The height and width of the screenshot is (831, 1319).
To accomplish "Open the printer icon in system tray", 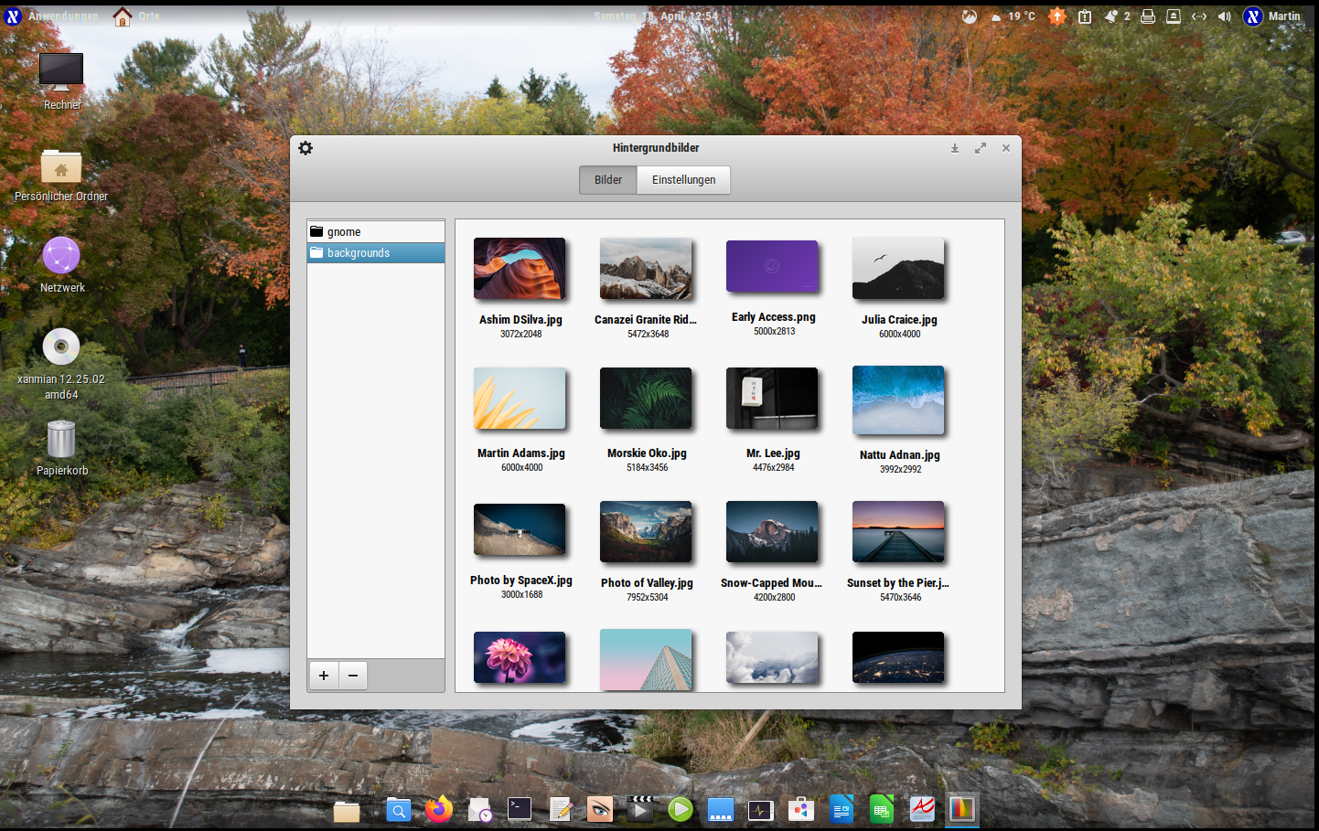I will (1148, 16).
